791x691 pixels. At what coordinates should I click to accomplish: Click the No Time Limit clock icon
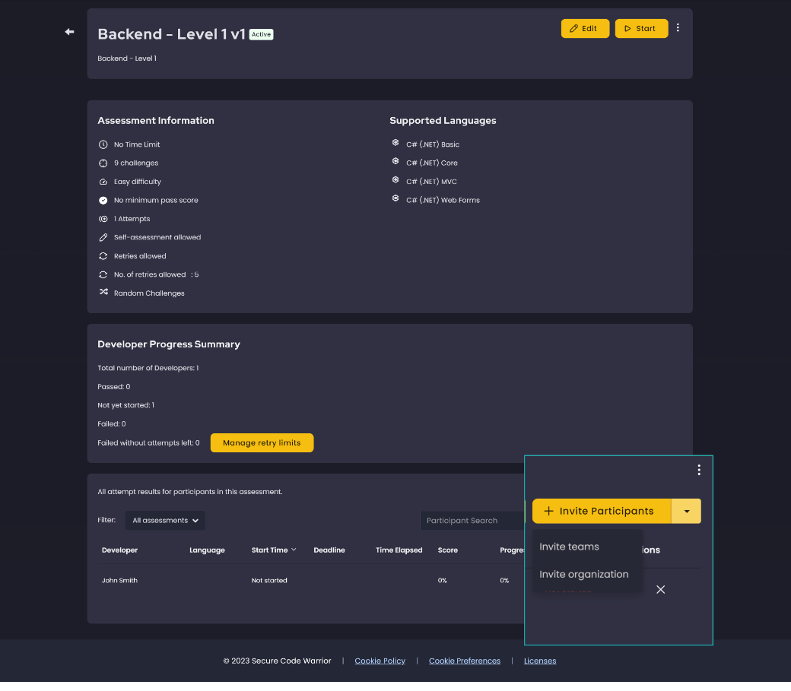pos(103,145)
